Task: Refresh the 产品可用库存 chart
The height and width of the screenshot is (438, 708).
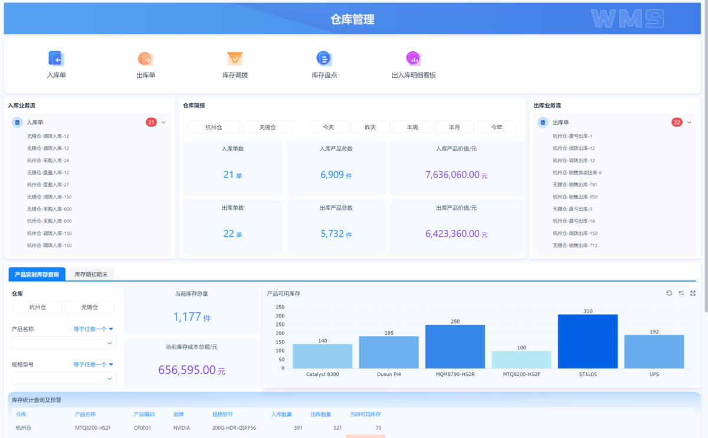Action: pyautogui.click(x=669, y=293)
